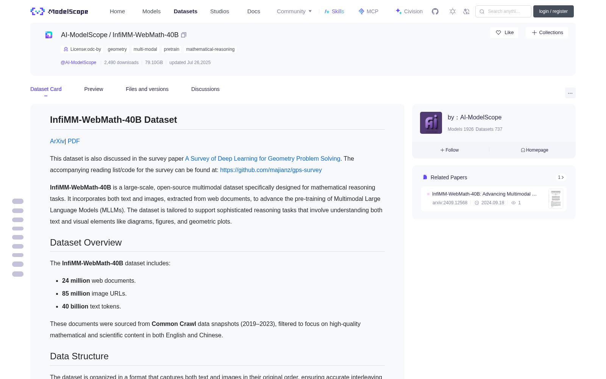Click the Civision star icon
This screenshot has width=606, height=379.
coord(398,11)
